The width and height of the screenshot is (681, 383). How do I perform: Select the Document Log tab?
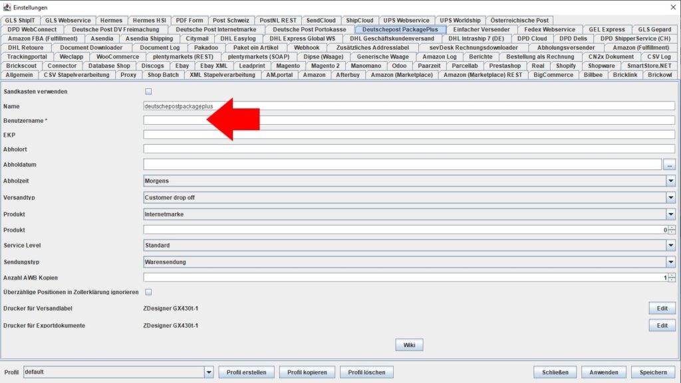point(160,48)
